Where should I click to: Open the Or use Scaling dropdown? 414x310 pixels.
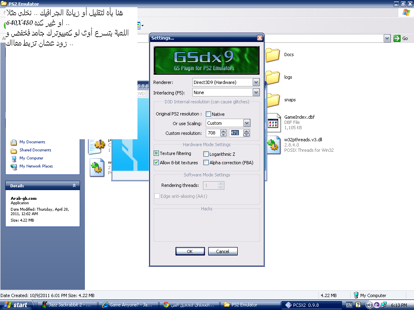(x=247, y=123)
